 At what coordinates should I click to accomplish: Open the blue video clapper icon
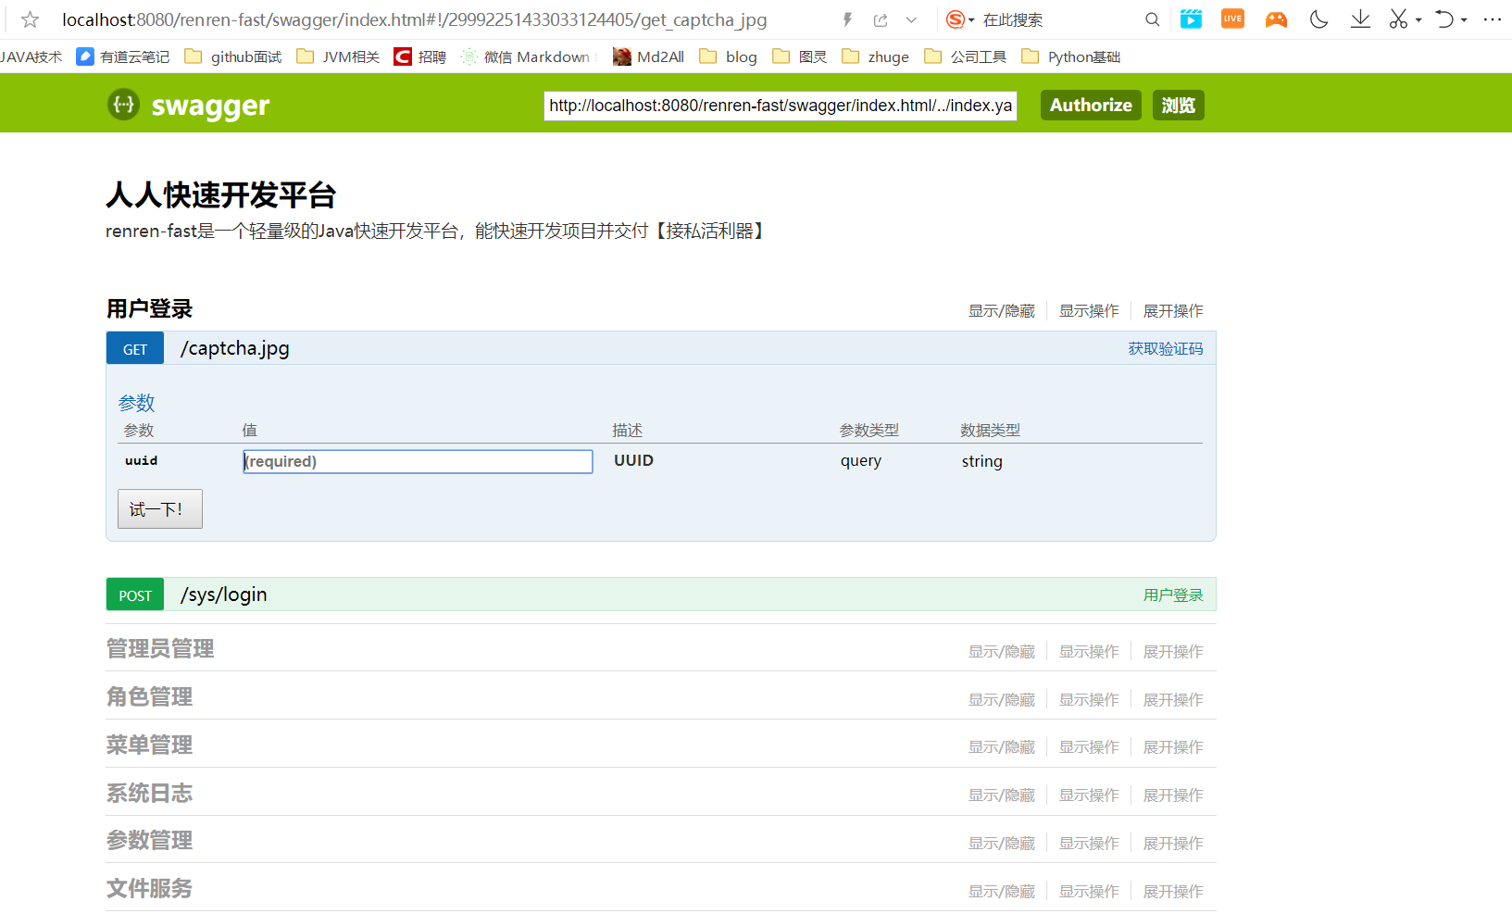click(x=1191, y=19)
